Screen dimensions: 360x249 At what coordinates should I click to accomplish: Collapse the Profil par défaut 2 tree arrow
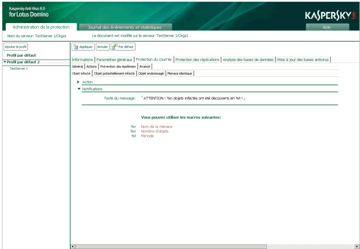point(5,62)
